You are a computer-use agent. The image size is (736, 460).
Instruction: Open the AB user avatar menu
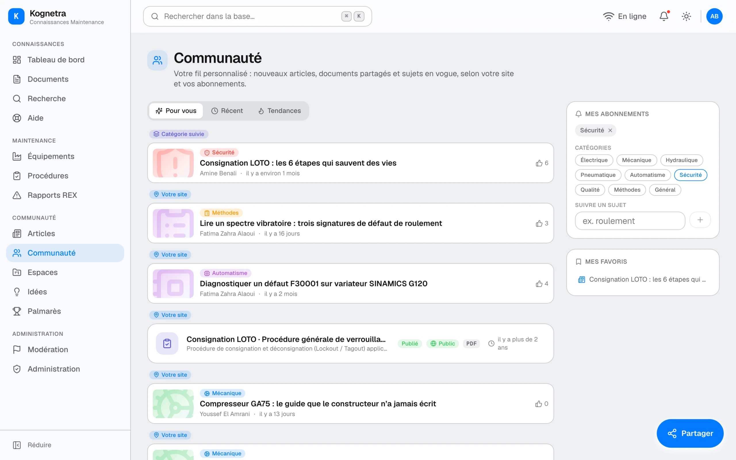point(714,16)
